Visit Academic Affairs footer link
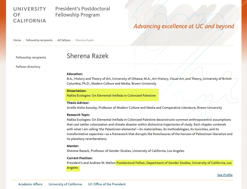 click(30, 184)
